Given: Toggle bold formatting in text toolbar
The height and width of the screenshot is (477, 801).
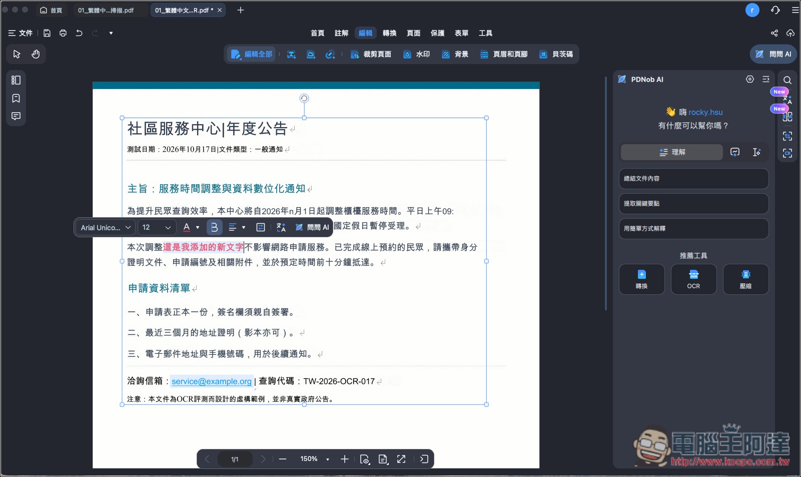Looking at the screenshot, I should tap(214, 227).
